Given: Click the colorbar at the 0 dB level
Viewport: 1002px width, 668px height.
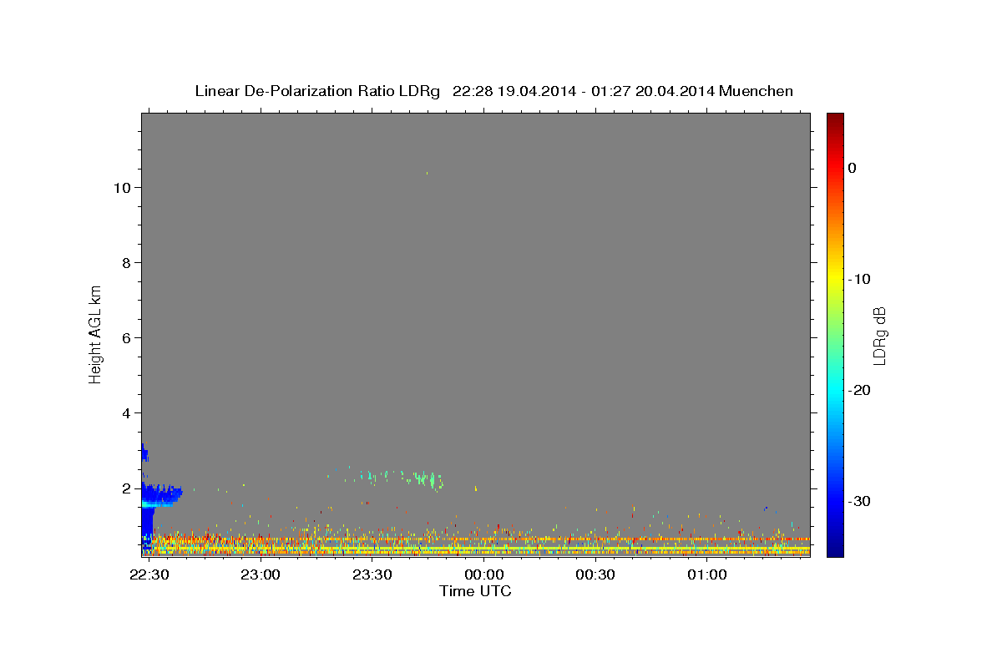Looking at the screenshot, I should click(x=835, y=168).
